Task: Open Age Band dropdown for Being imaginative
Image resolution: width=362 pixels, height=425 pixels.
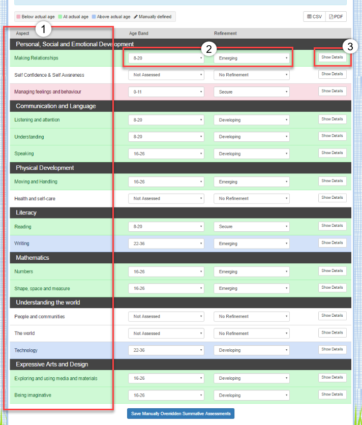Action: 166,395
